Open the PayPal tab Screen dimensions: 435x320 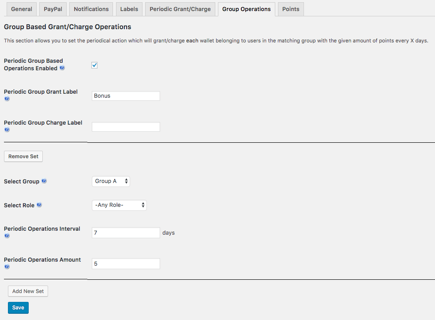pos(53,9)
